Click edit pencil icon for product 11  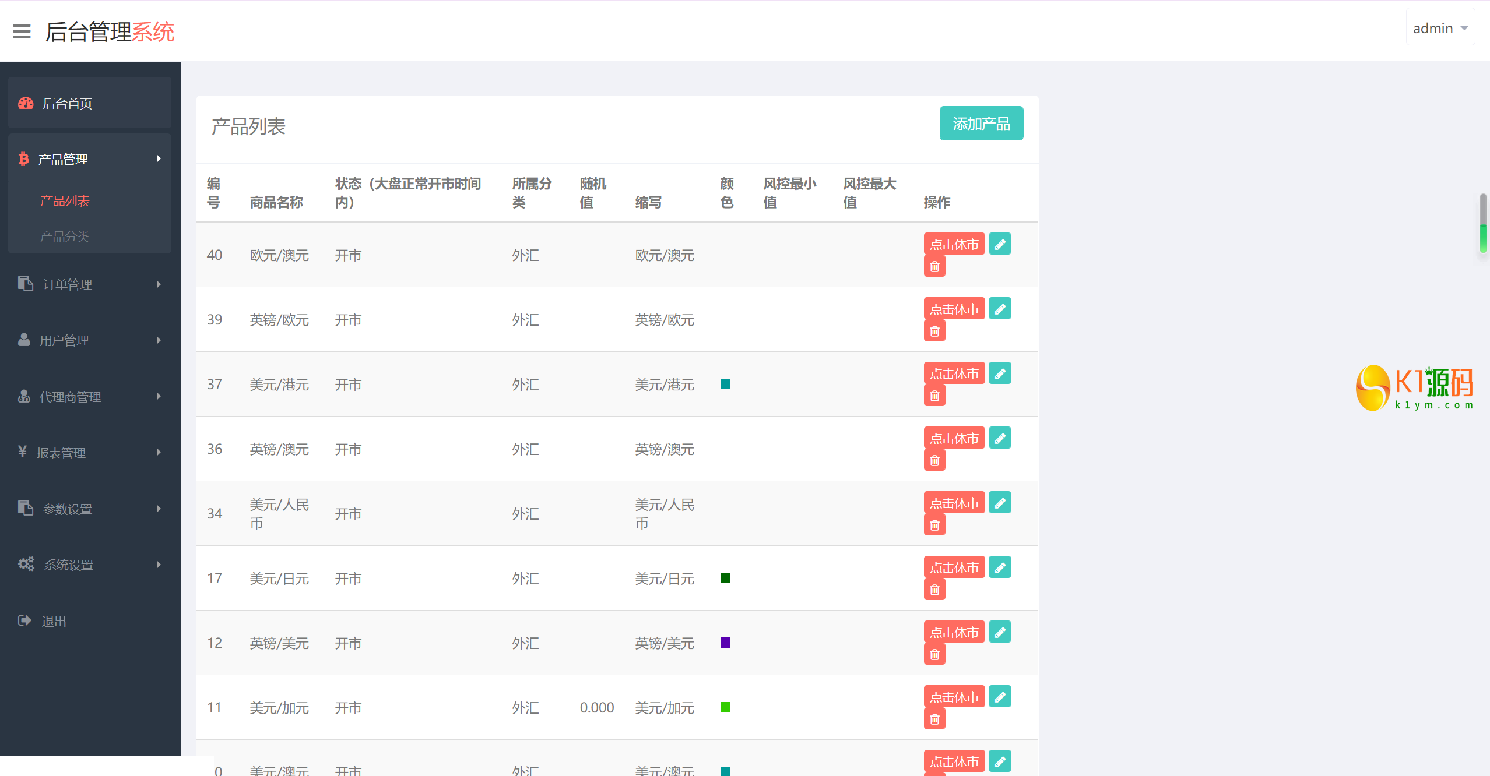pos(1000,697)
